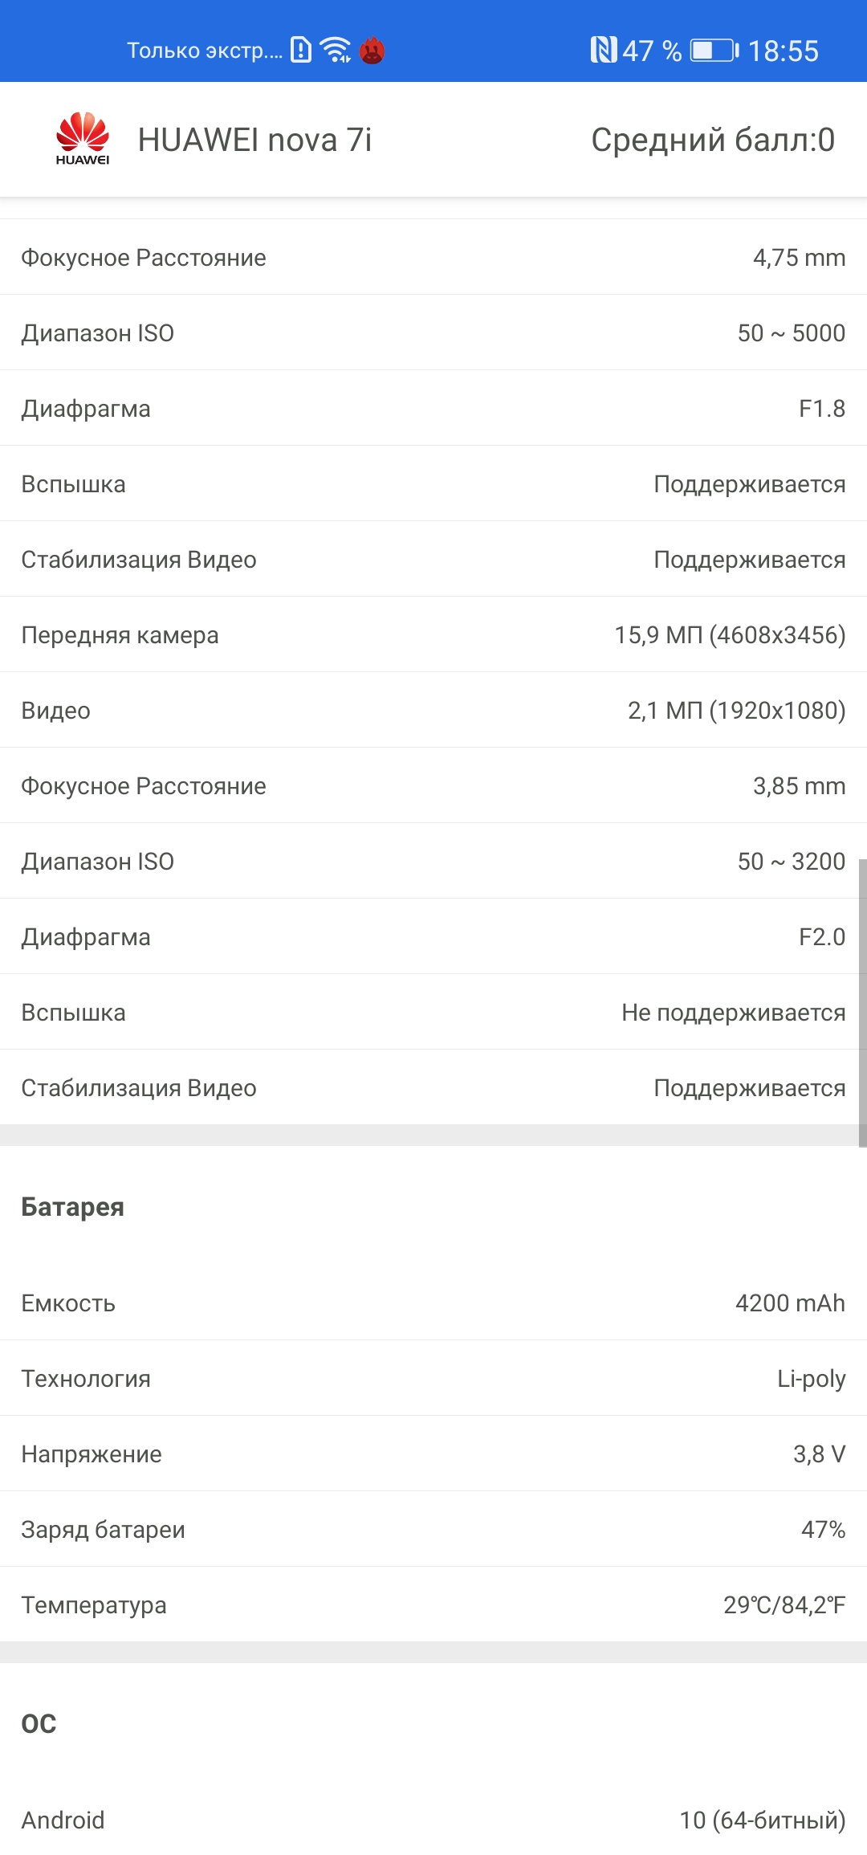Click the vertical scrollbar thumb
The width and height of the screenshot is (867, 1855).
click(862, 1003)
